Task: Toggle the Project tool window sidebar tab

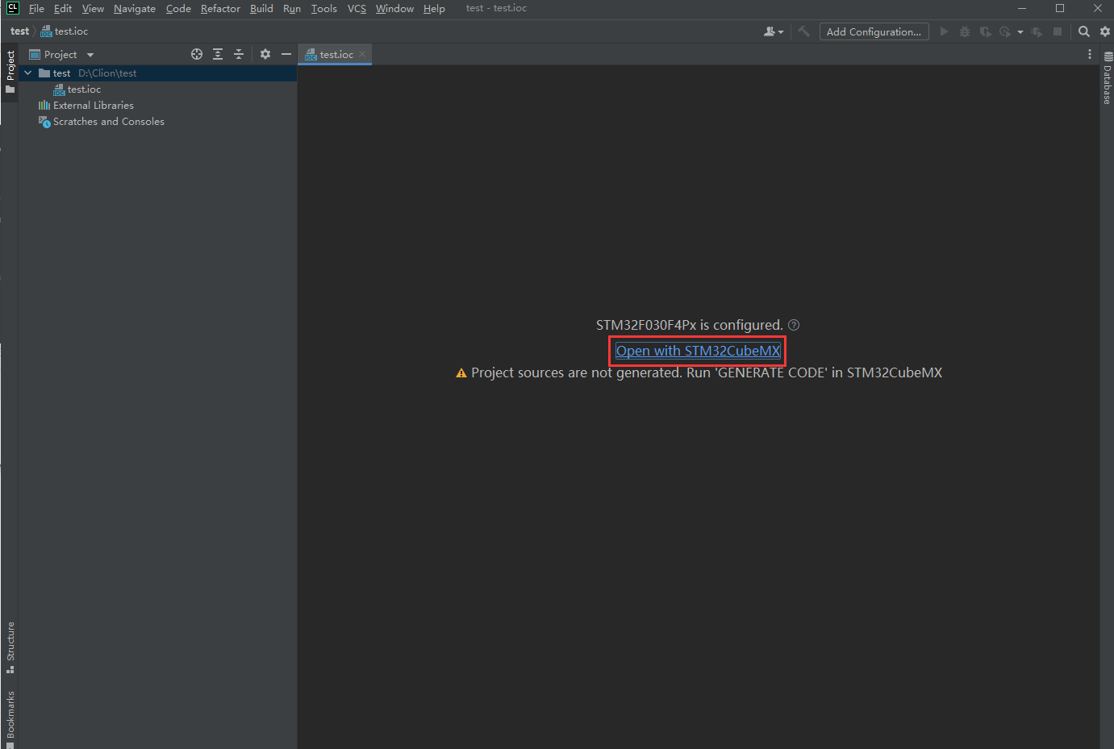Action: click(x=10, y=72)
